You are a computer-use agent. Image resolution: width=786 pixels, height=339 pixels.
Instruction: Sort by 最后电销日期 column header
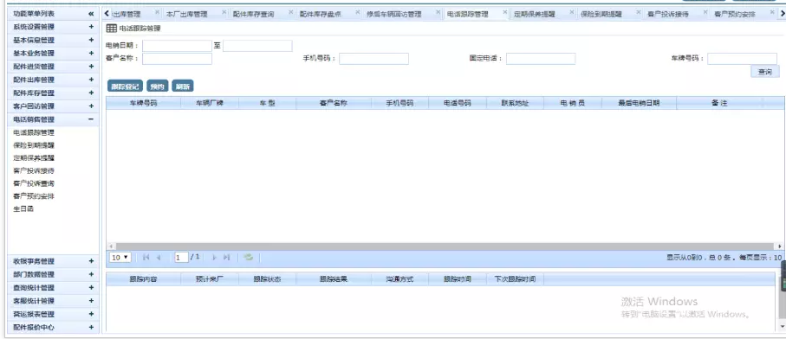(639, 103)
